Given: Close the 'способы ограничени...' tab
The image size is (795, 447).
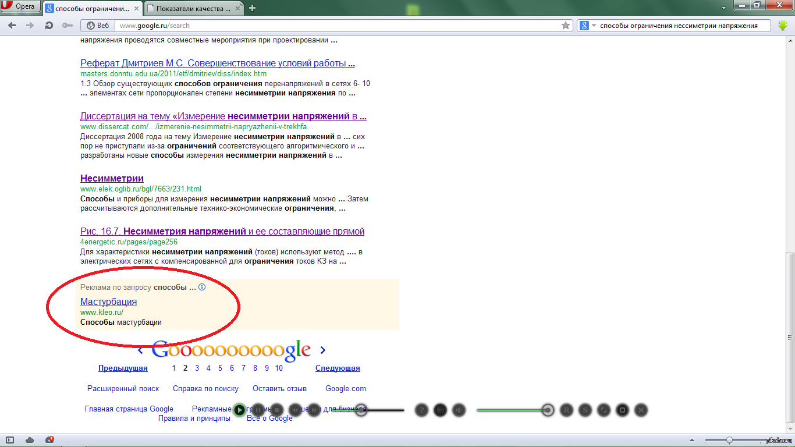Looking at the screenshot, I should 136,8.
